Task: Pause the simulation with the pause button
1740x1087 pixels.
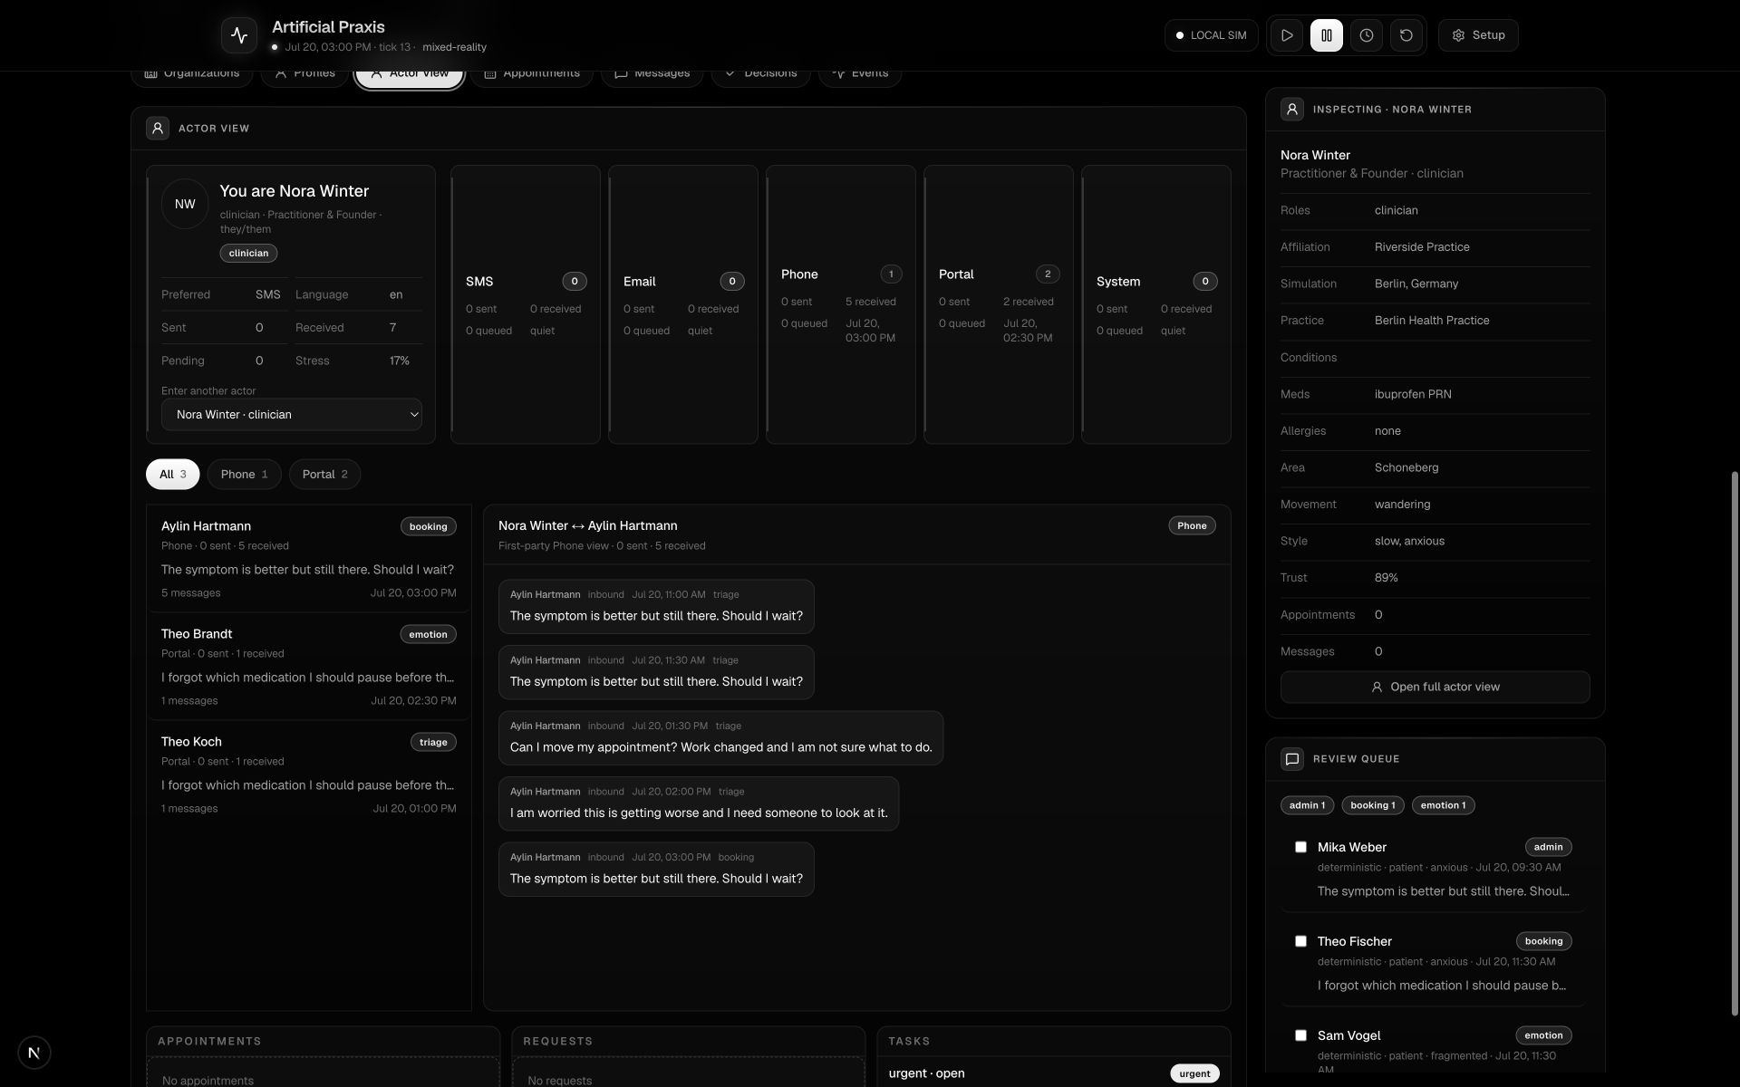Action: [x=1327, y=35]
